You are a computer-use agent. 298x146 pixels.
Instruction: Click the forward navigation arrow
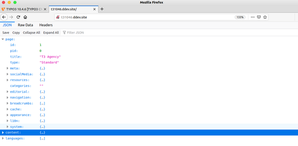tap(11, 17)
